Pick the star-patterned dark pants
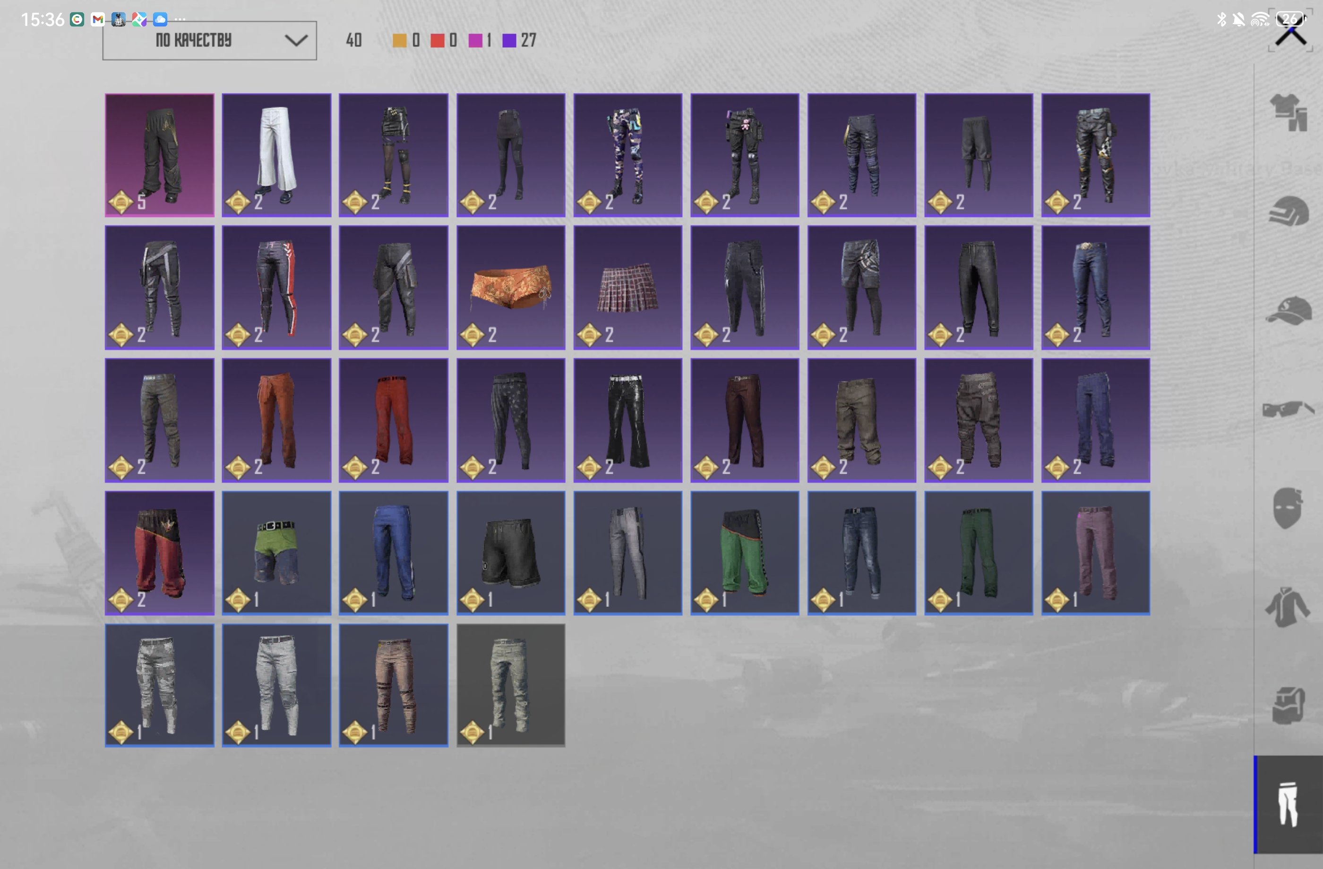Viewport: 1323px width, 869px height. click(511, 420)
